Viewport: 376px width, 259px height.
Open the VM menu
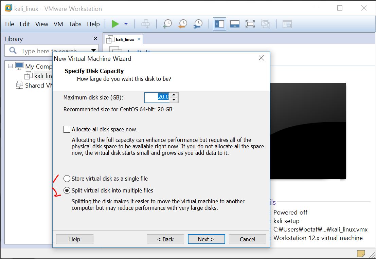tap(58, 24)
